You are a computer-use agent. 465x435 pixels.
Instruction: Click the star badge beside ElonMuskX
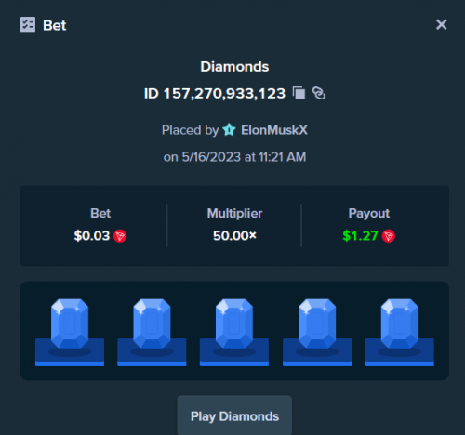pyautogui.click(x=230, y=130)
